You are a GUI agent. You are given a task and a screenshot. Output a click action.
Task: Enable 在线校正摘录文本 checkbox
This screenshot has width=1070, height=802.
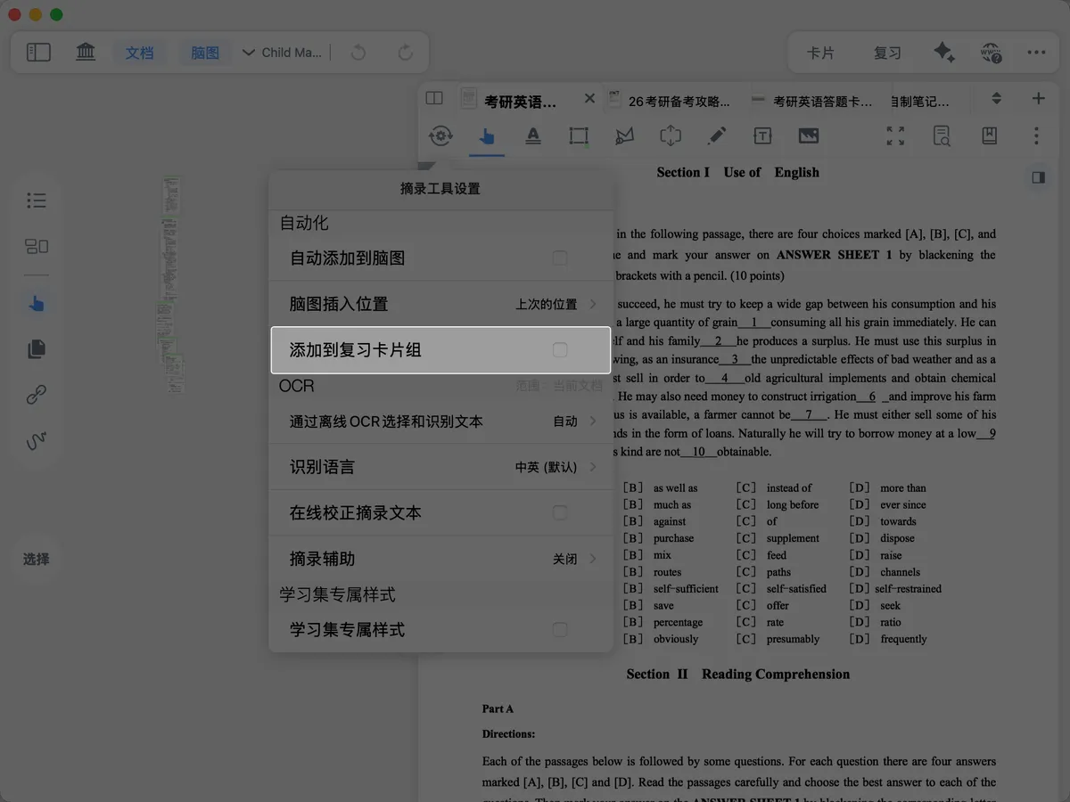click(x=560, y=512)
